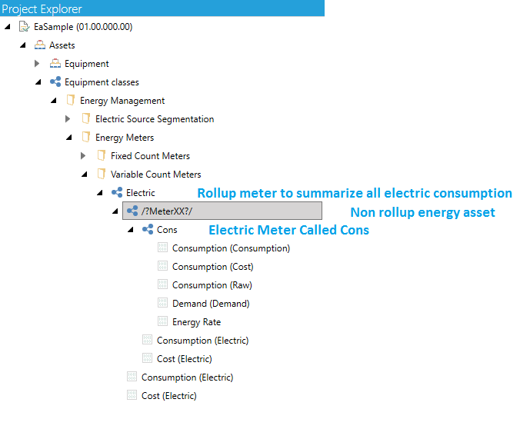The height and width of the screenshot is (429, 530).
Task: Click the /?MeterXX?/ class icon
Action: (132, 211)
